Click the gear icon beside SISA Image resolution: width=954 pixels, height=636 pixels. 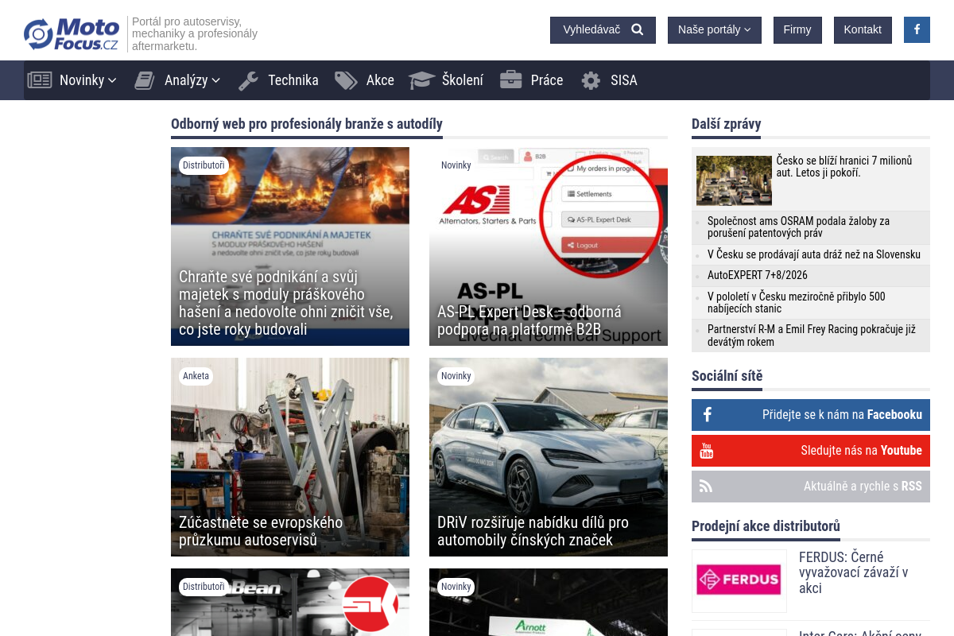pyautogui.click(x=591, y=80)
